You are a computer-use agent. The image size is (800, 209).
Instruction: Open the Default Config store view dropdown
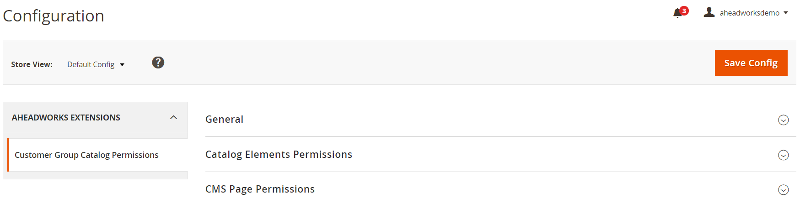tap(91, 65)
